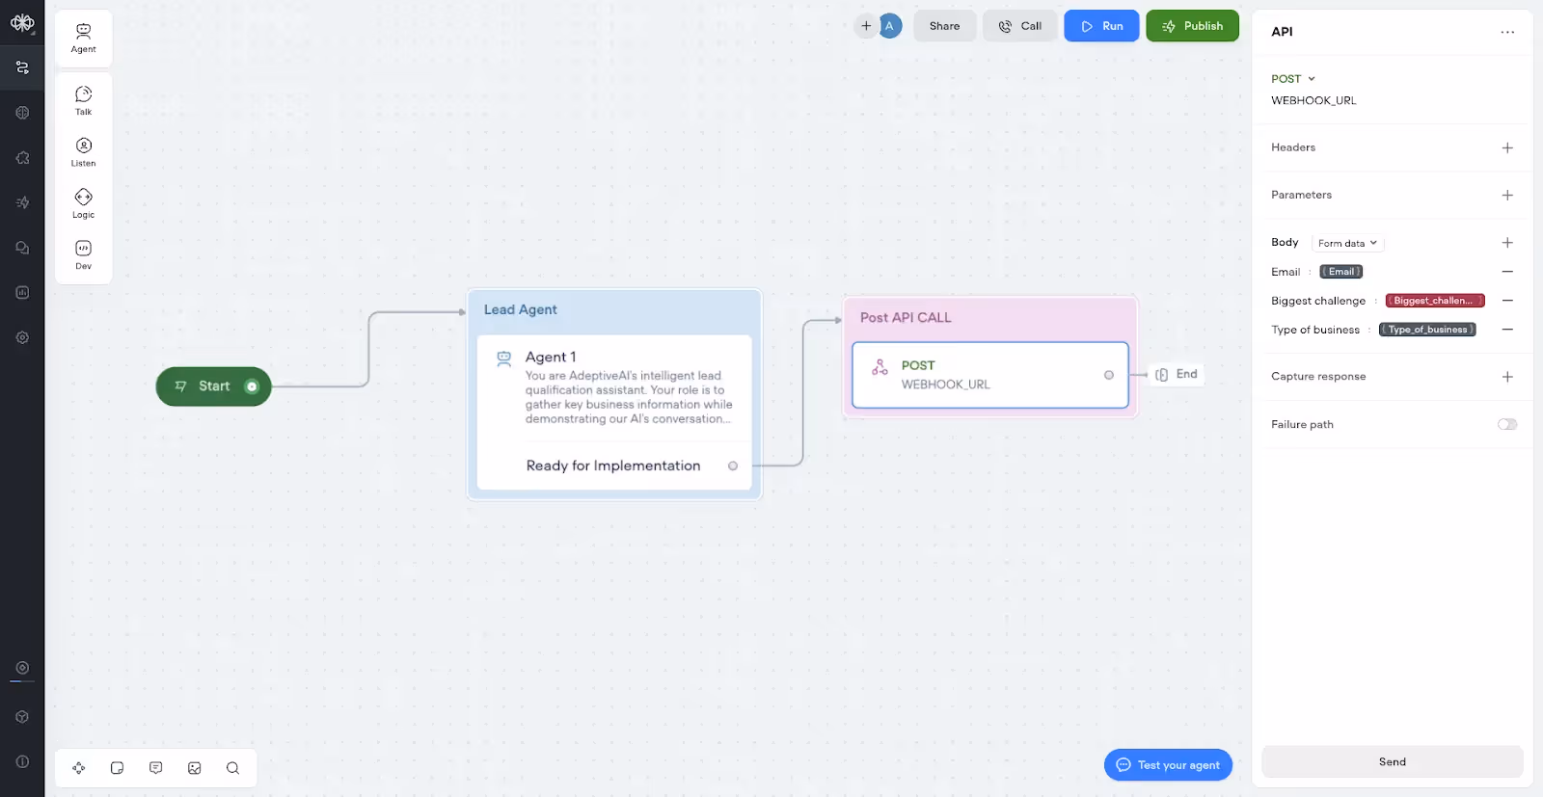Viewport: 1543px width, 797px height.
Task: Click the comment icon in bottom toolbar
Action: (x=156, y=768)
